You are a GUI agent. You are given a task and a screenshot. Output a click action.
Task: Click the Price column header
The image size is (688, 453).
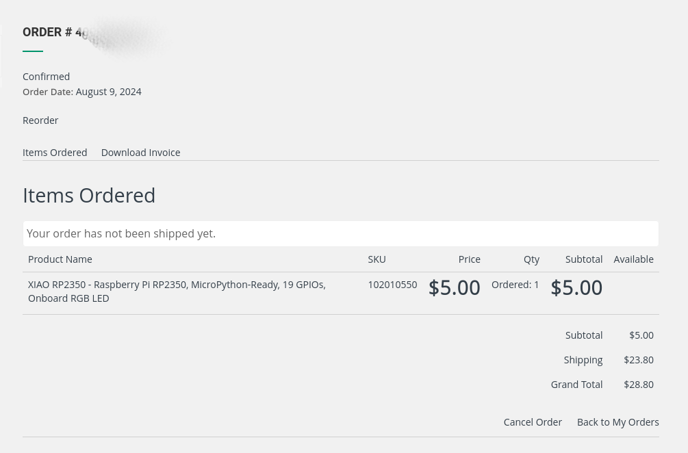tap(469, 259)
